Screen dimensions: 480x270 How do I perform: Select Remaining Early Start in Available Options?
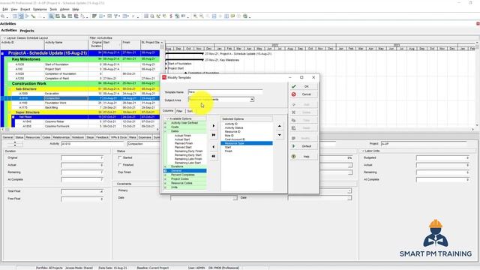[188, 155]
